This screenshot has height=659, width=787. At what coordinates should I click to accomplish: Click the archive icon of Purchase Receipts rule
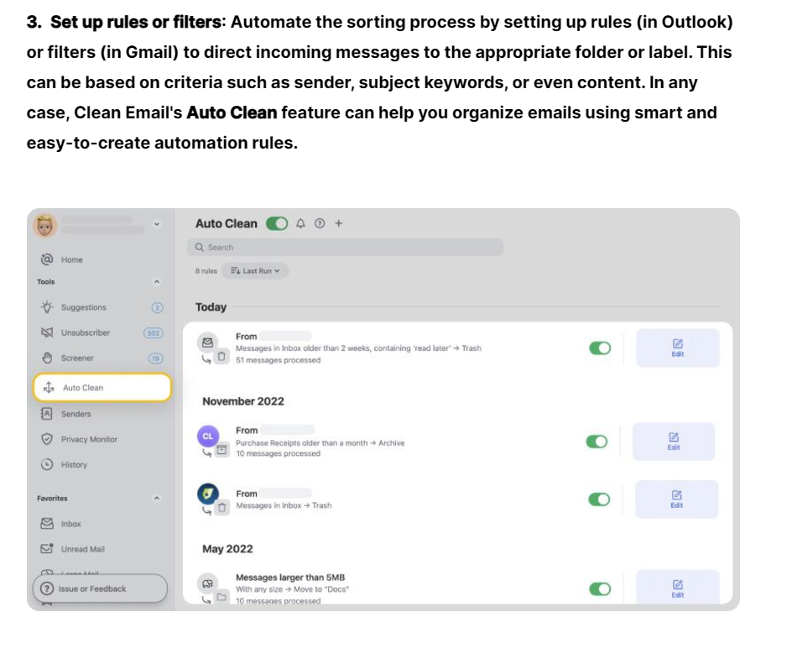click(222, 450)
